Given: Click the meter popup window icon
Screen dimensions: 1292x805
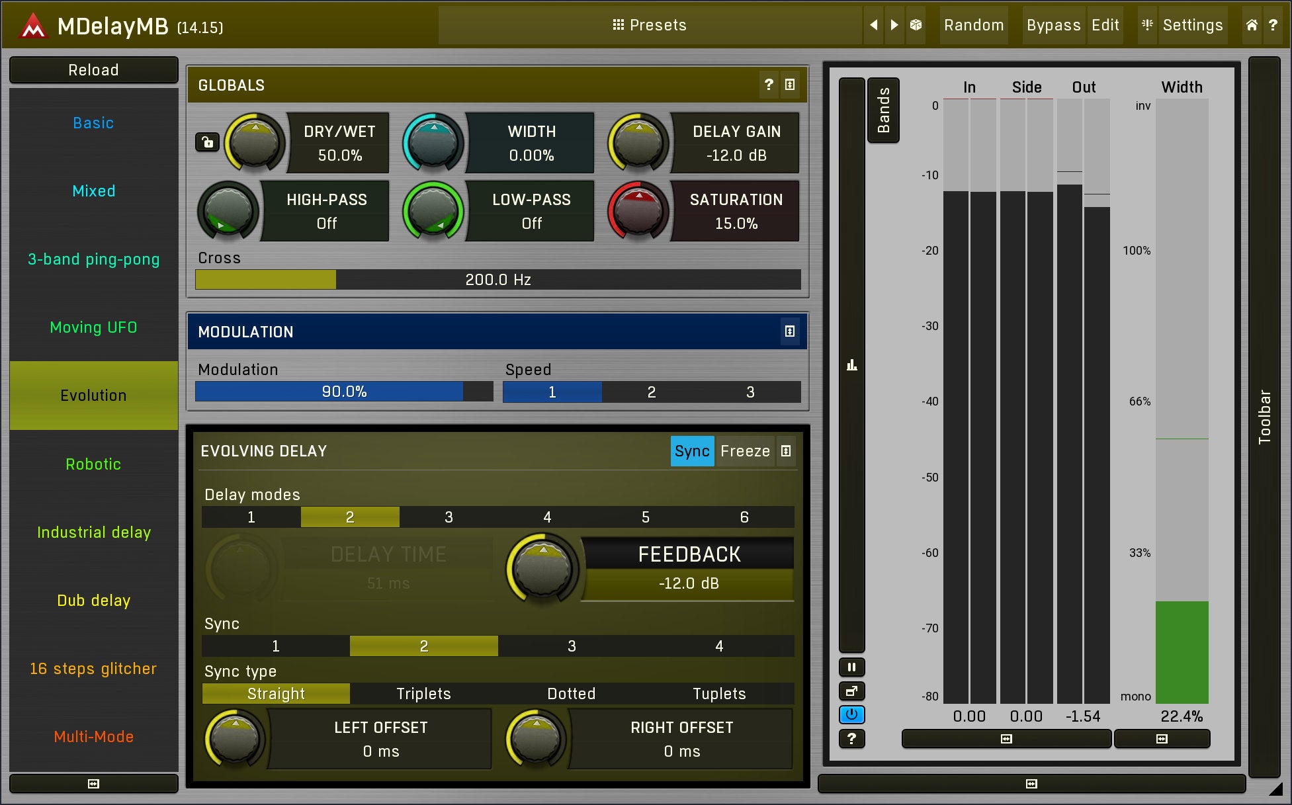Looking at the screenshot, I should (851, 691).
